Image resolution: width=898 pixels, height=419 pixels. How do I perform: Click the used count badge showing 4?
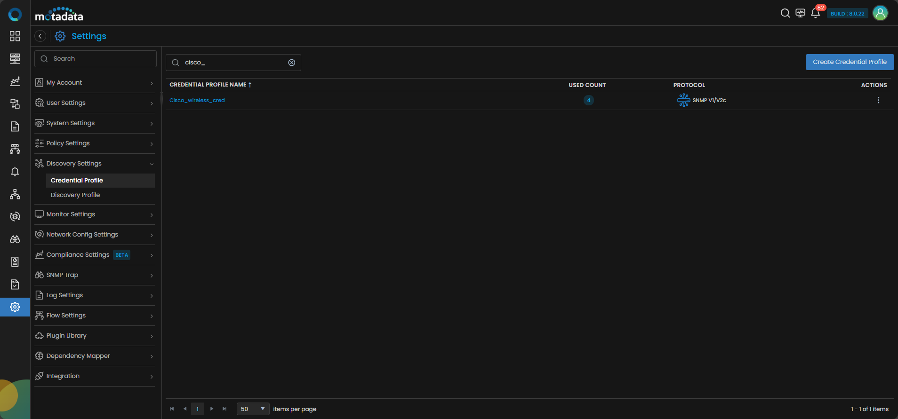pyautogui.click(x=588, y=100)
